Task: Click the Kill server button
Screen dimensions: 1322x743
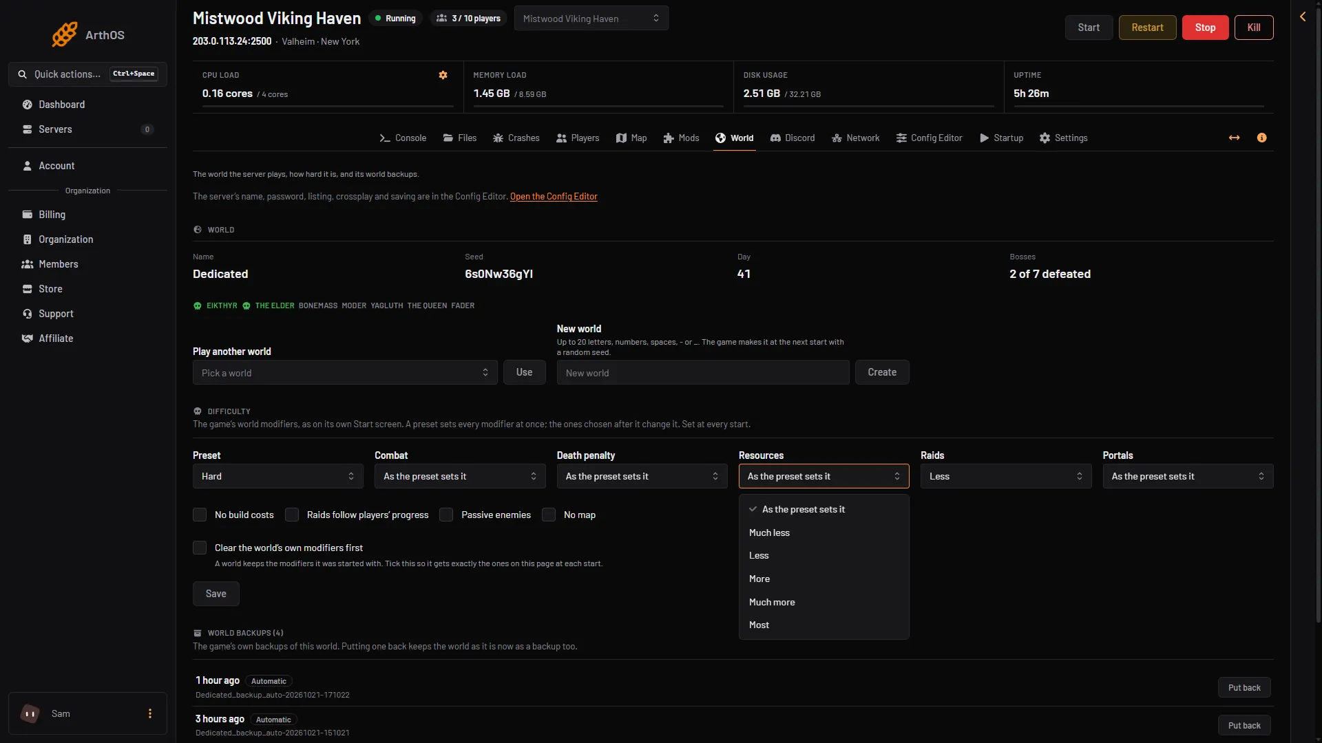Action: point(1254,28)
